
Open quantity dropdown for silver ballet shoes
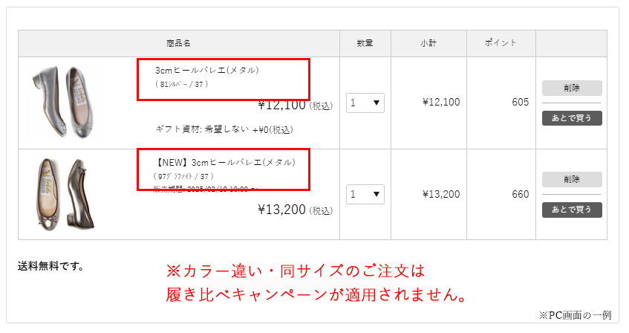tap(365, 103)
